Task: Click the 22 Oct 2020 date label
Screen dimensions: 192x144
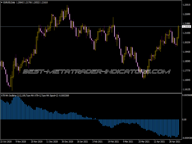Action: click(7, 141)
